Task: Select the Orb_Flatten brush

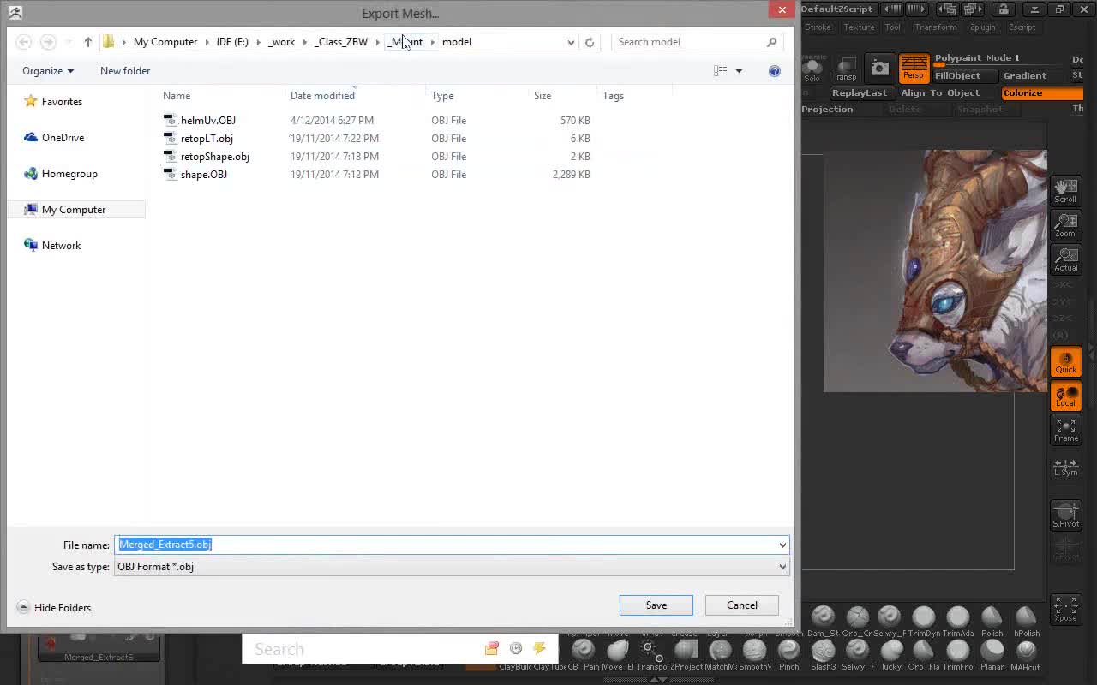Action: [924, 656]
